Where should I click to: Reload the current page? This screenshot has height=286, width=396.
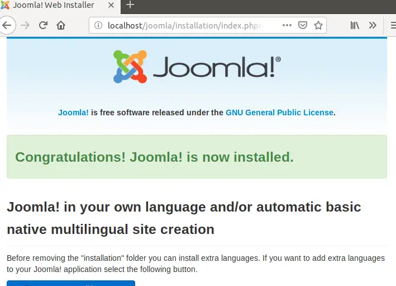point(43,25)
